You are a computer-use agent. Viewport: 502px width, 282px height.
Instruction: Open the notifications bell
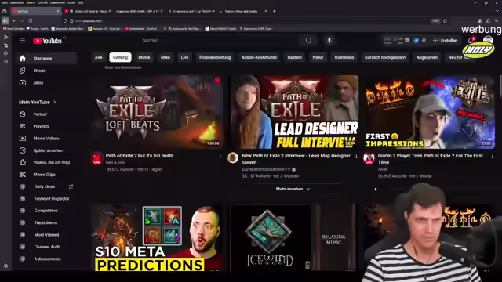[471, 40]
